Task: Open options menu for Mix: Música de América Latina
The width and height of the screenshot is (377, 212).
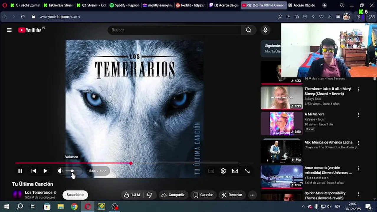Action: [359, 143]
